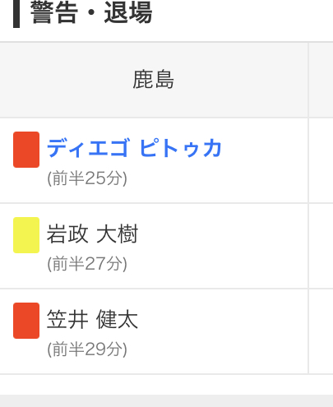The width and height of the screenshot is (333, 407).
Task: Select the 鹿島 team column header
Action: 154,80
